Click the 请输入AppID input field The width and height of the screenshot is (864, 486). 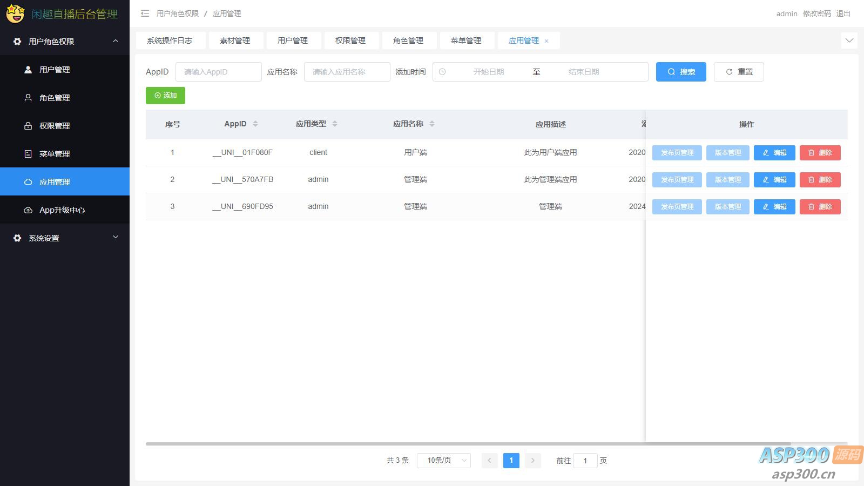[219, 72]
